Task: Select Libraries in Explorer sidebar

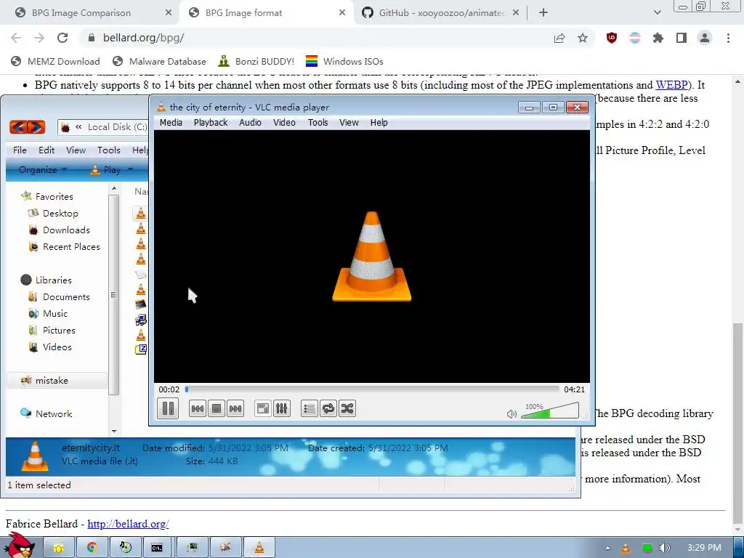Action: coord(46,280)
